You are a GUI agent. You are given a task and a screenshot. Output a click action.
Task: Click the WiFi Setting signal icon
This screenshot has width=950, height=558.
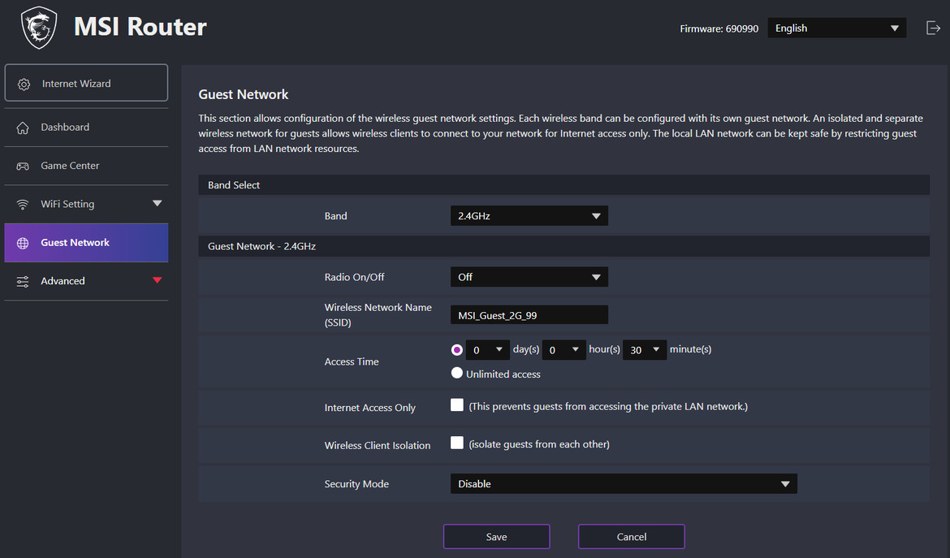[x=23, y=205]
